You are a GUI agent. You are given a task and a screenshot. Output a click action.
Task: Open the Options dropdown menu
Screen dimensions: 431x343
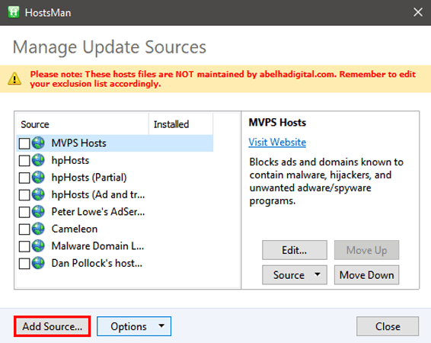click(x=134, y=326)
